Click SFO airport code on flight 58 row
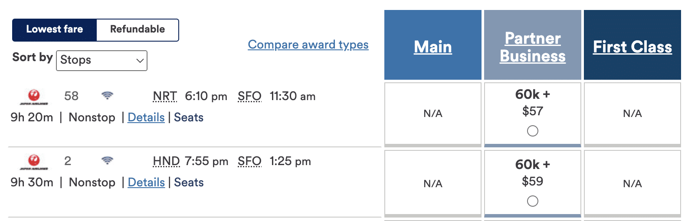The width and height of the screenshot is (688, 221). (249, 96)
